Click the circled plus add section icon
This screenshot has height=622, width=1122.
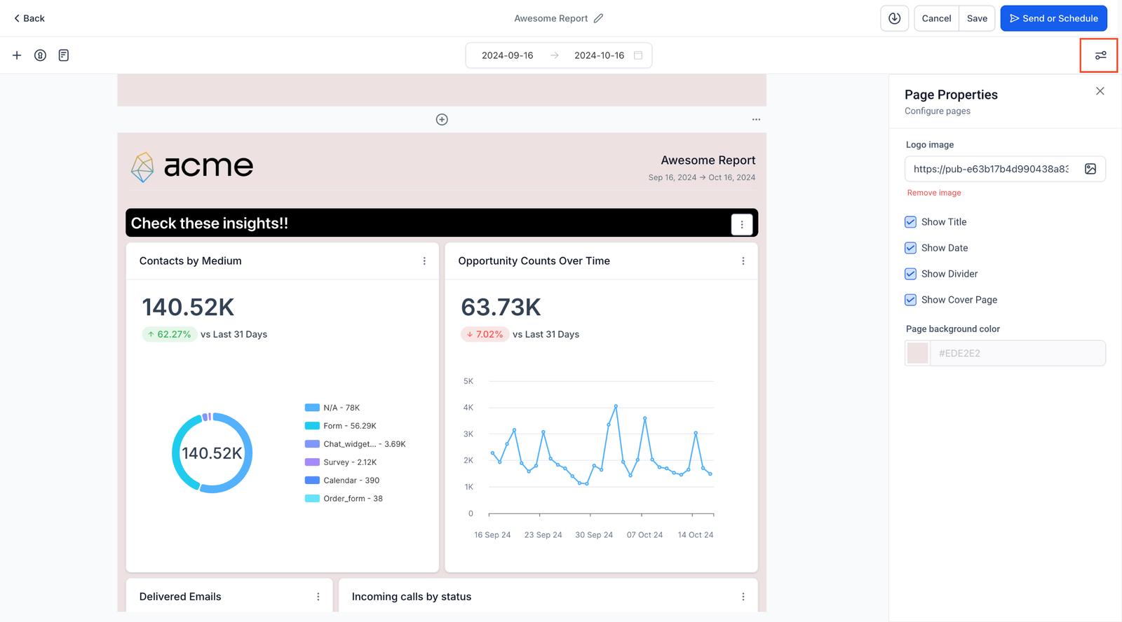pyautogui.click(x=442, y=120)
